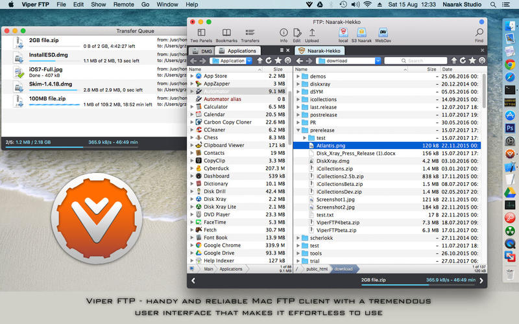This screenshot has width=519, height=324.
Task: Open the download path dropdown
Action: [378, 60]
